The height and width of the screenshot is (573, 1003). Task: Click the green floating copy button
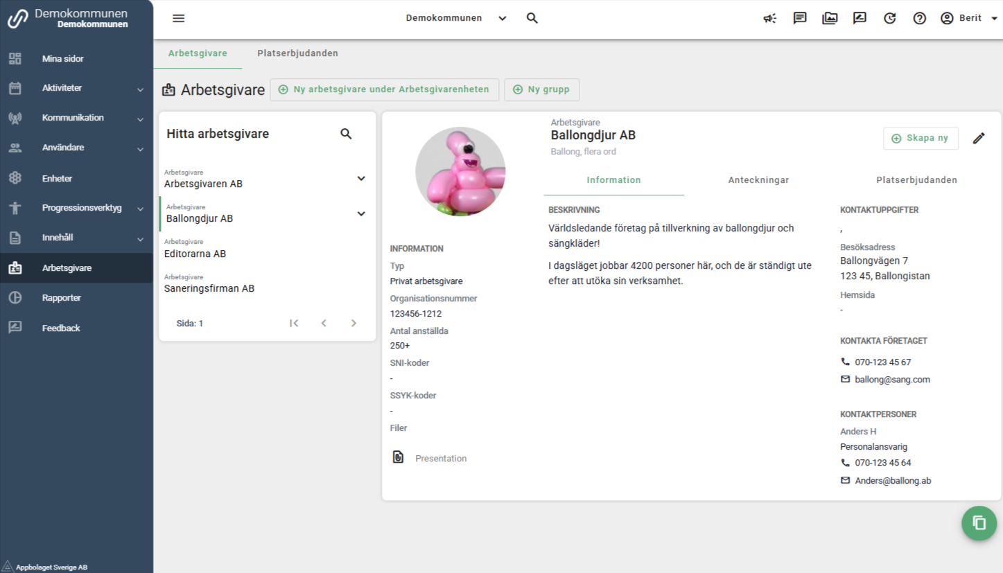click(x=979, y=523)
